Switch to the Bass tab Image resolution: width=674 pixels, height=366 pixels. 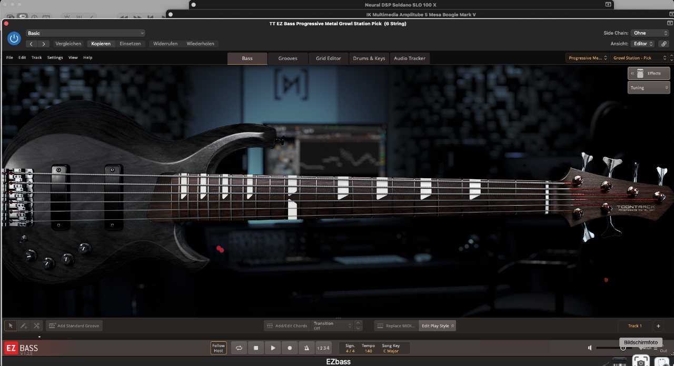coord(247,58)
